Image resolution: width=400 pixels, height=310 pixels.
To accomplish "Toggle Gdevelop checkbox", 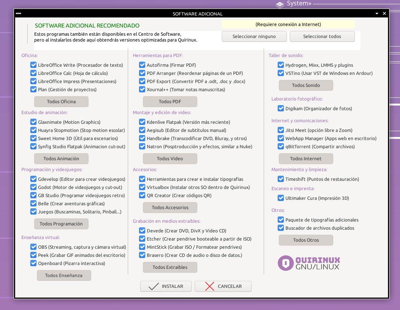I will (x=33, y=179).
